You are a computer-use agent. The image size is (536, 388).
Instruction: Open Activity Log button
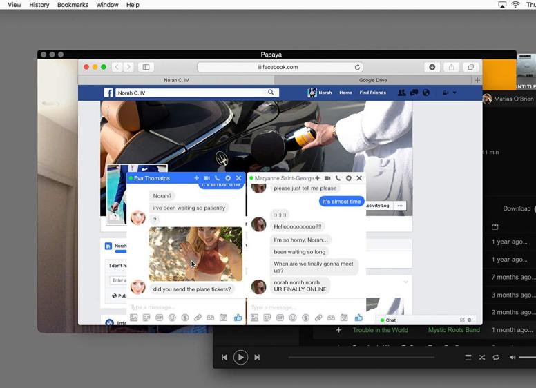378,206
